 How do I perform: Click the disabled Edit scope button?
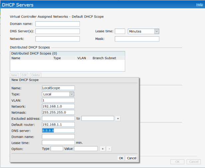pos(24,75)
